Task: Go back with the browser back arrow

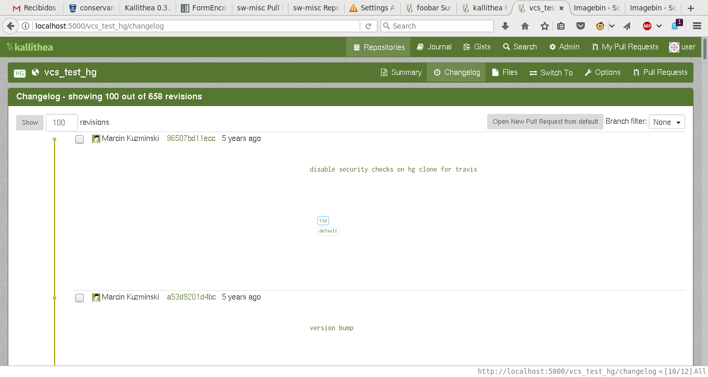Action: coord(10,26)
